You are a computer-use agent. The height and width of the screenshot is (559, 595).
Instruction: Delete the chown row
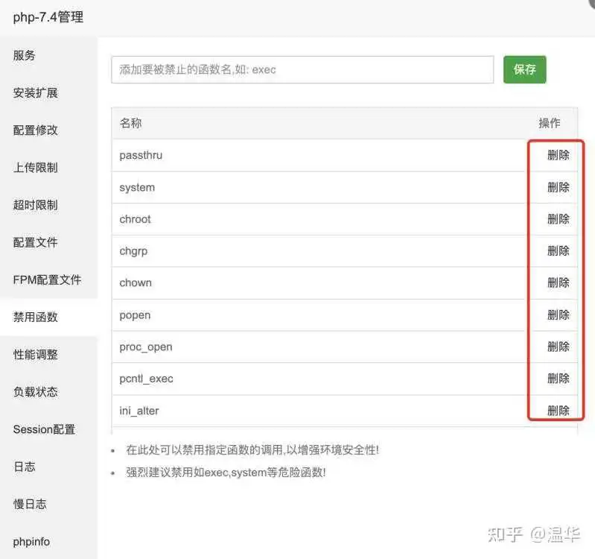point(559,283)
